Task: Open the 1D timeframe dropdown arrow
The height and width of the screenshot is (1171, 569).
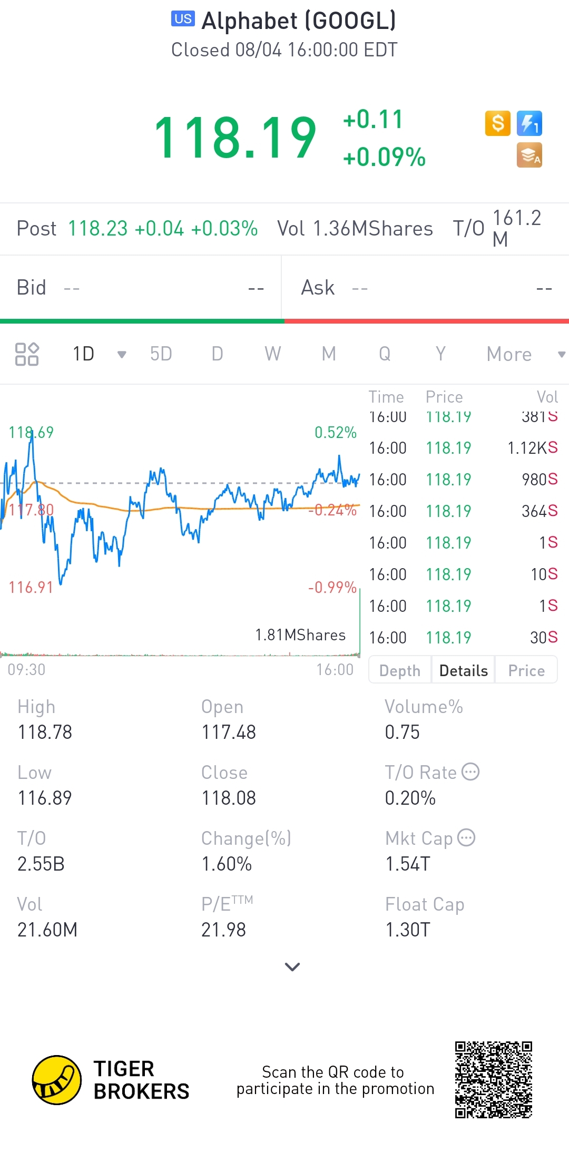Action: tap(122, 354)
